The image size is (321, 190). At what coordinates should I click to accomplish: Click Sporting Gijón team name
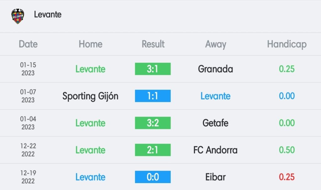point(90,96)
